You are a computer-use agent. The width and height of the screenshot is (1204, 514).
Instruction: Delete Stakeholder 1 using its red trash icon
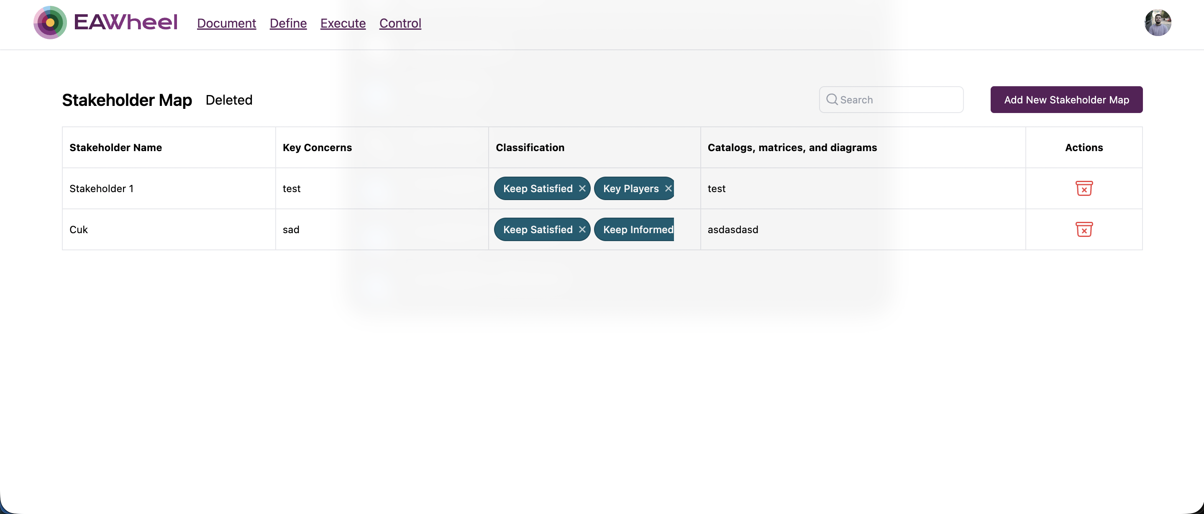1084,188
